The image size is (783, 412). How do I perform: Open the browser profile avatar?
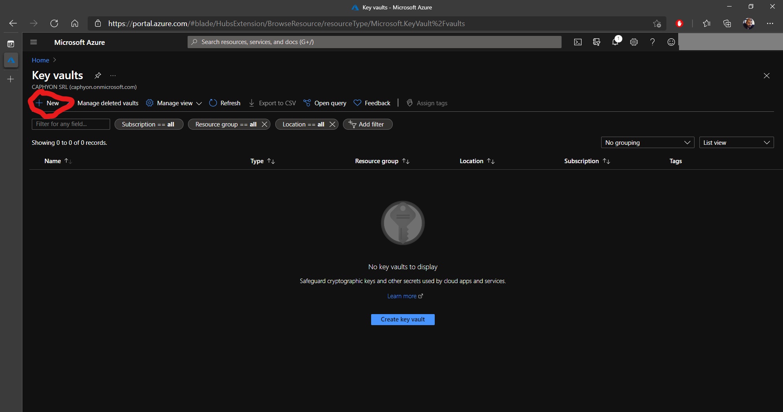click(749, 24)
